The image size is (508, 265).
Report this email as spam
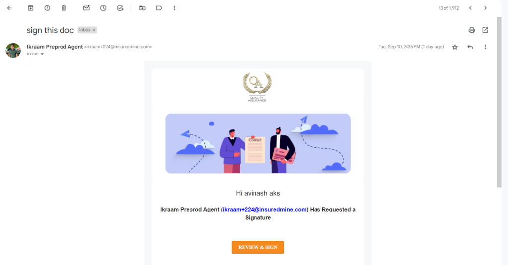pos(47,8)
